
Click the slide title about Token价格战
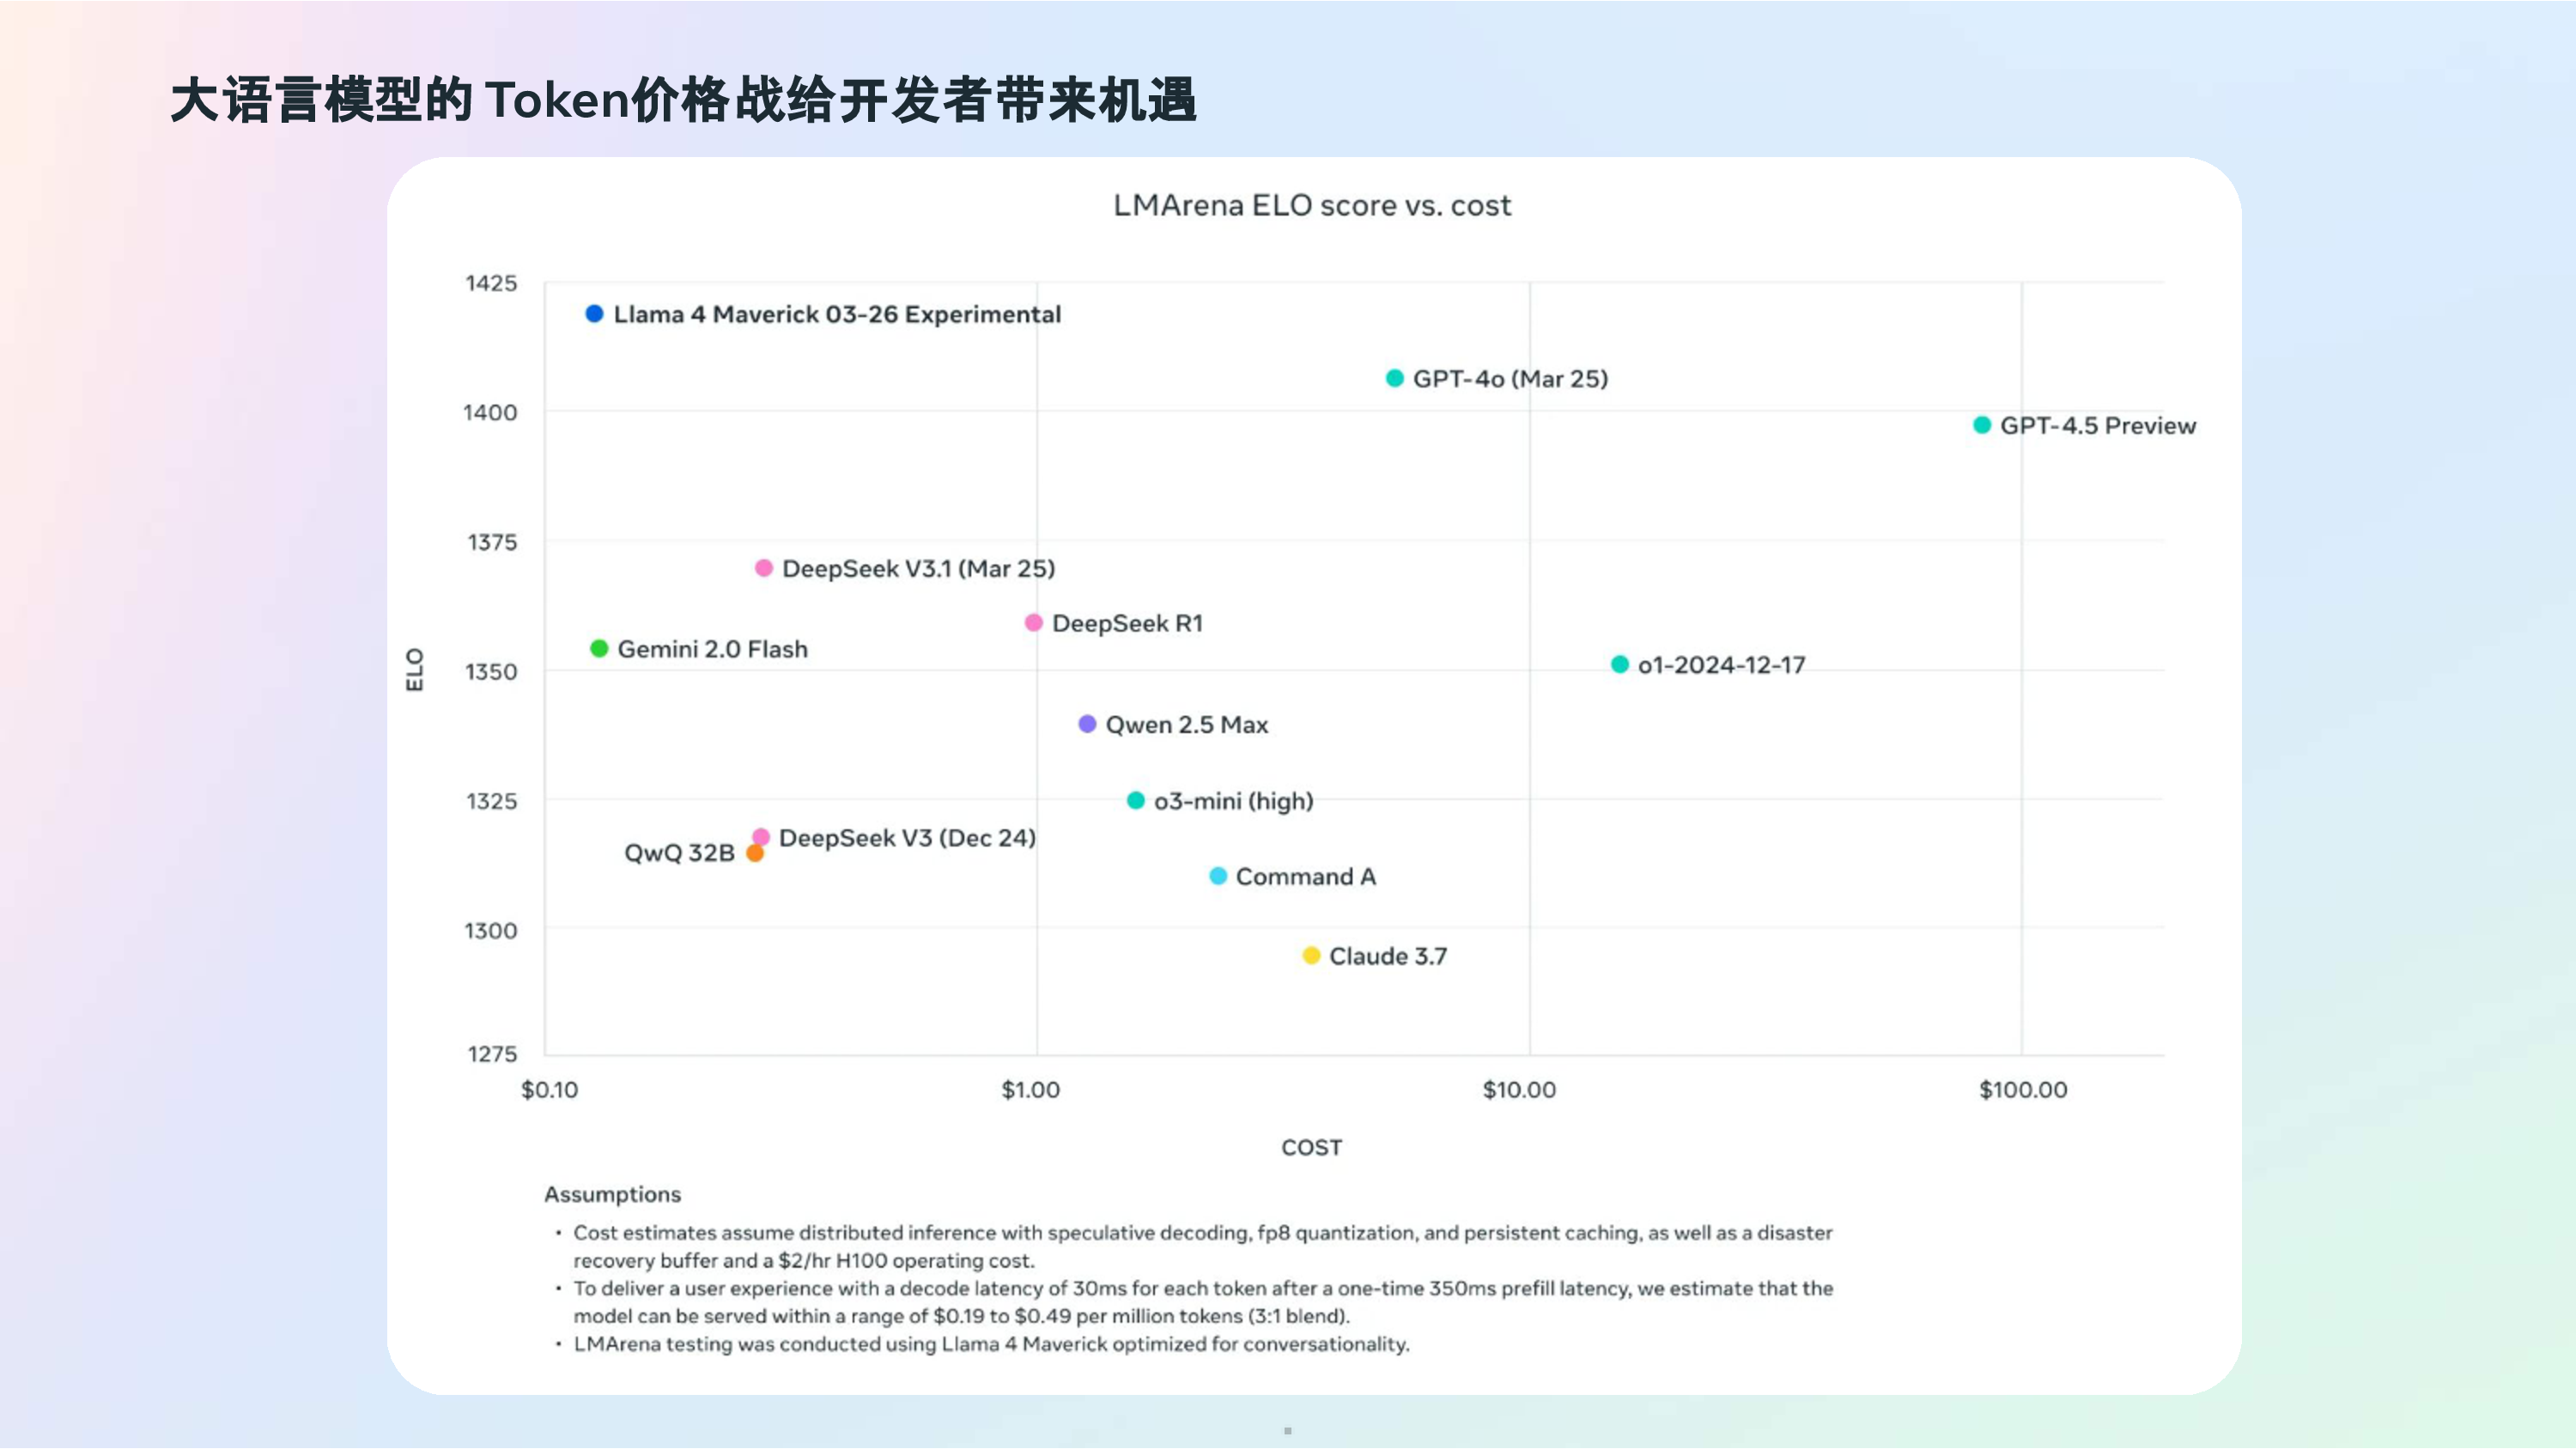click(684, 101)
